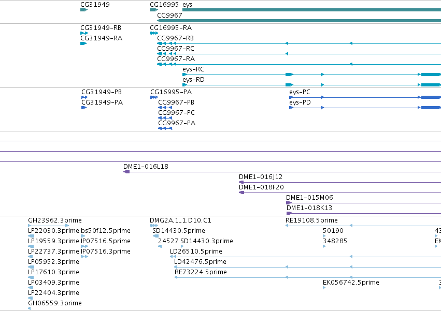
Task: Select the CG9967-RB transcript label
Action: click(x=176, y=38)
